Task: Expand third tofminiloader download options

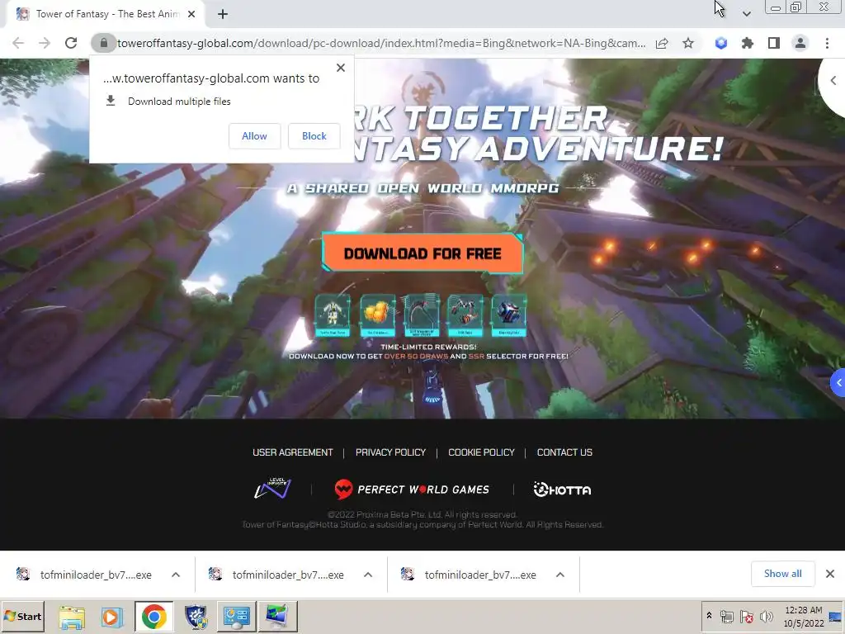Action: pos(560,575)
